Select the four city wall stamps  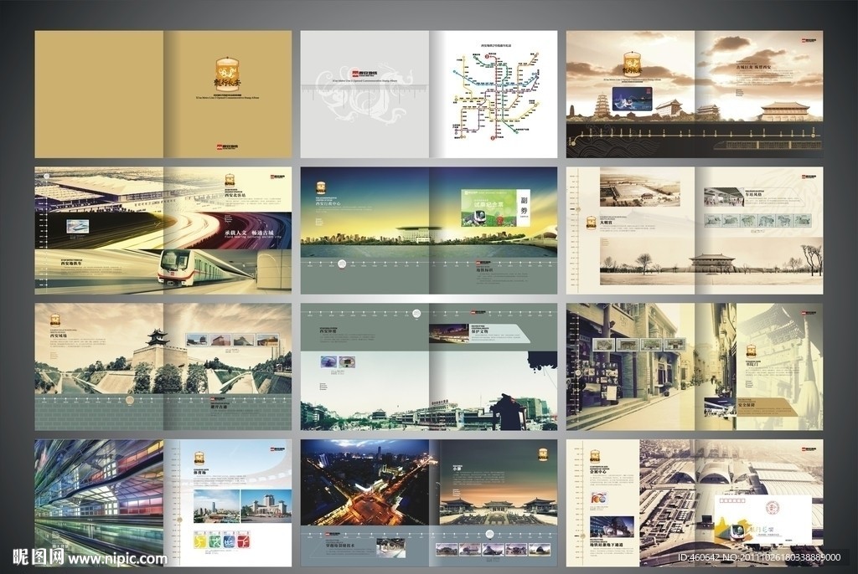click(233, 340)
